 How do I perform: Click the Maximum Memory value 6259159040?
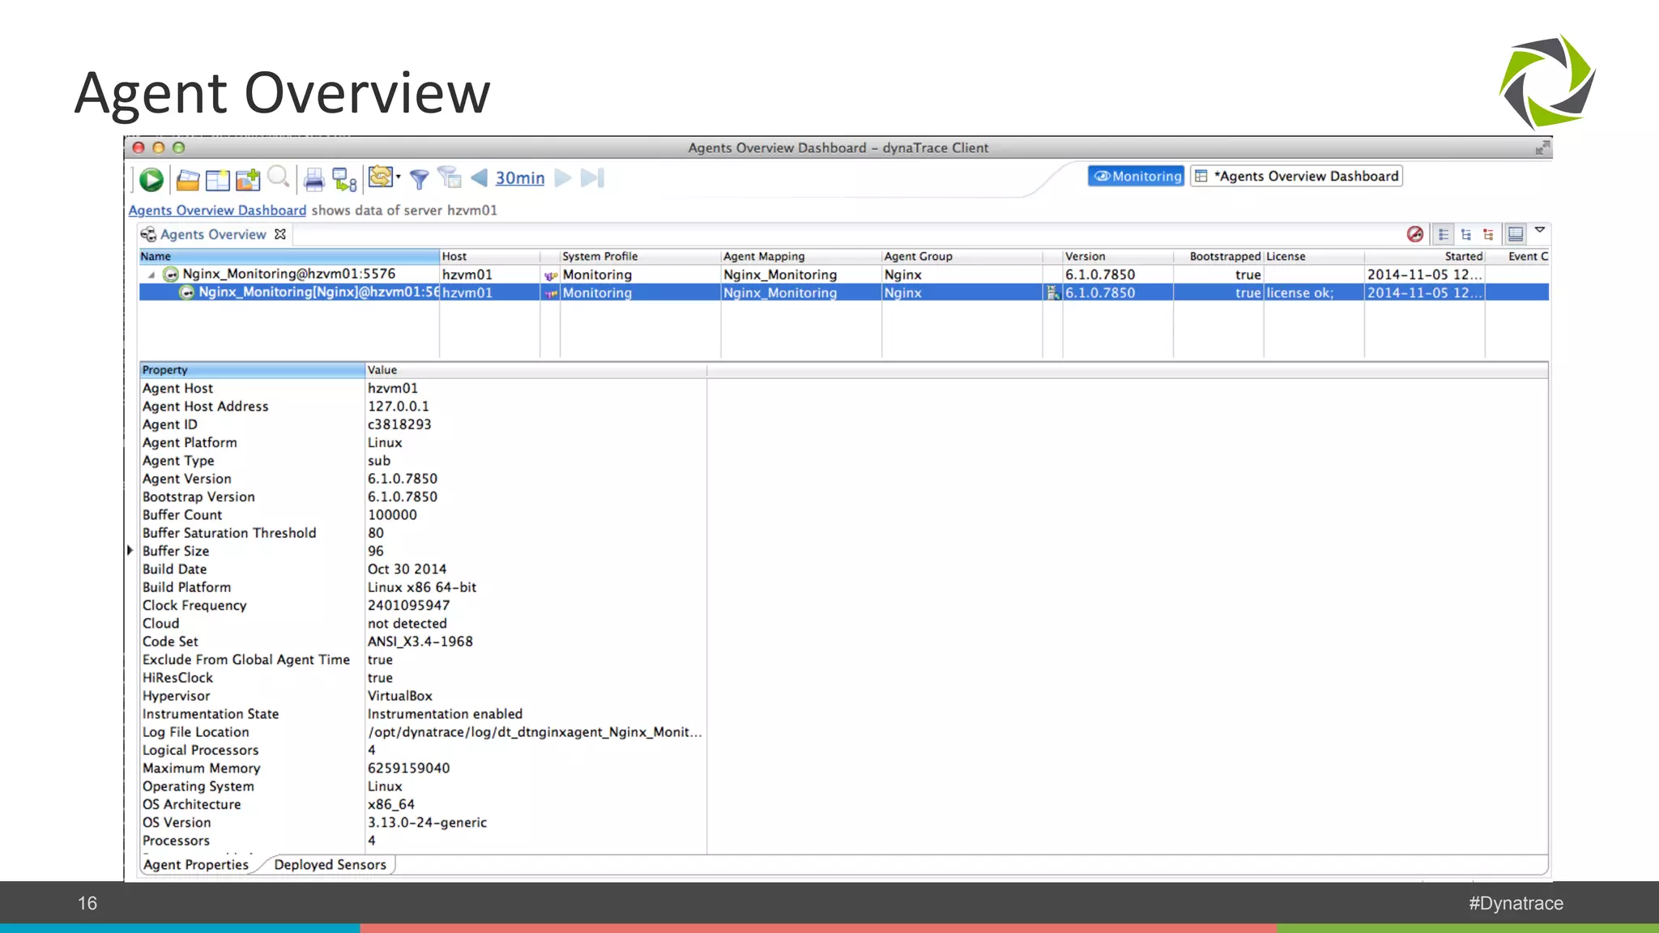pyautogui.click(x=408, y=768)
